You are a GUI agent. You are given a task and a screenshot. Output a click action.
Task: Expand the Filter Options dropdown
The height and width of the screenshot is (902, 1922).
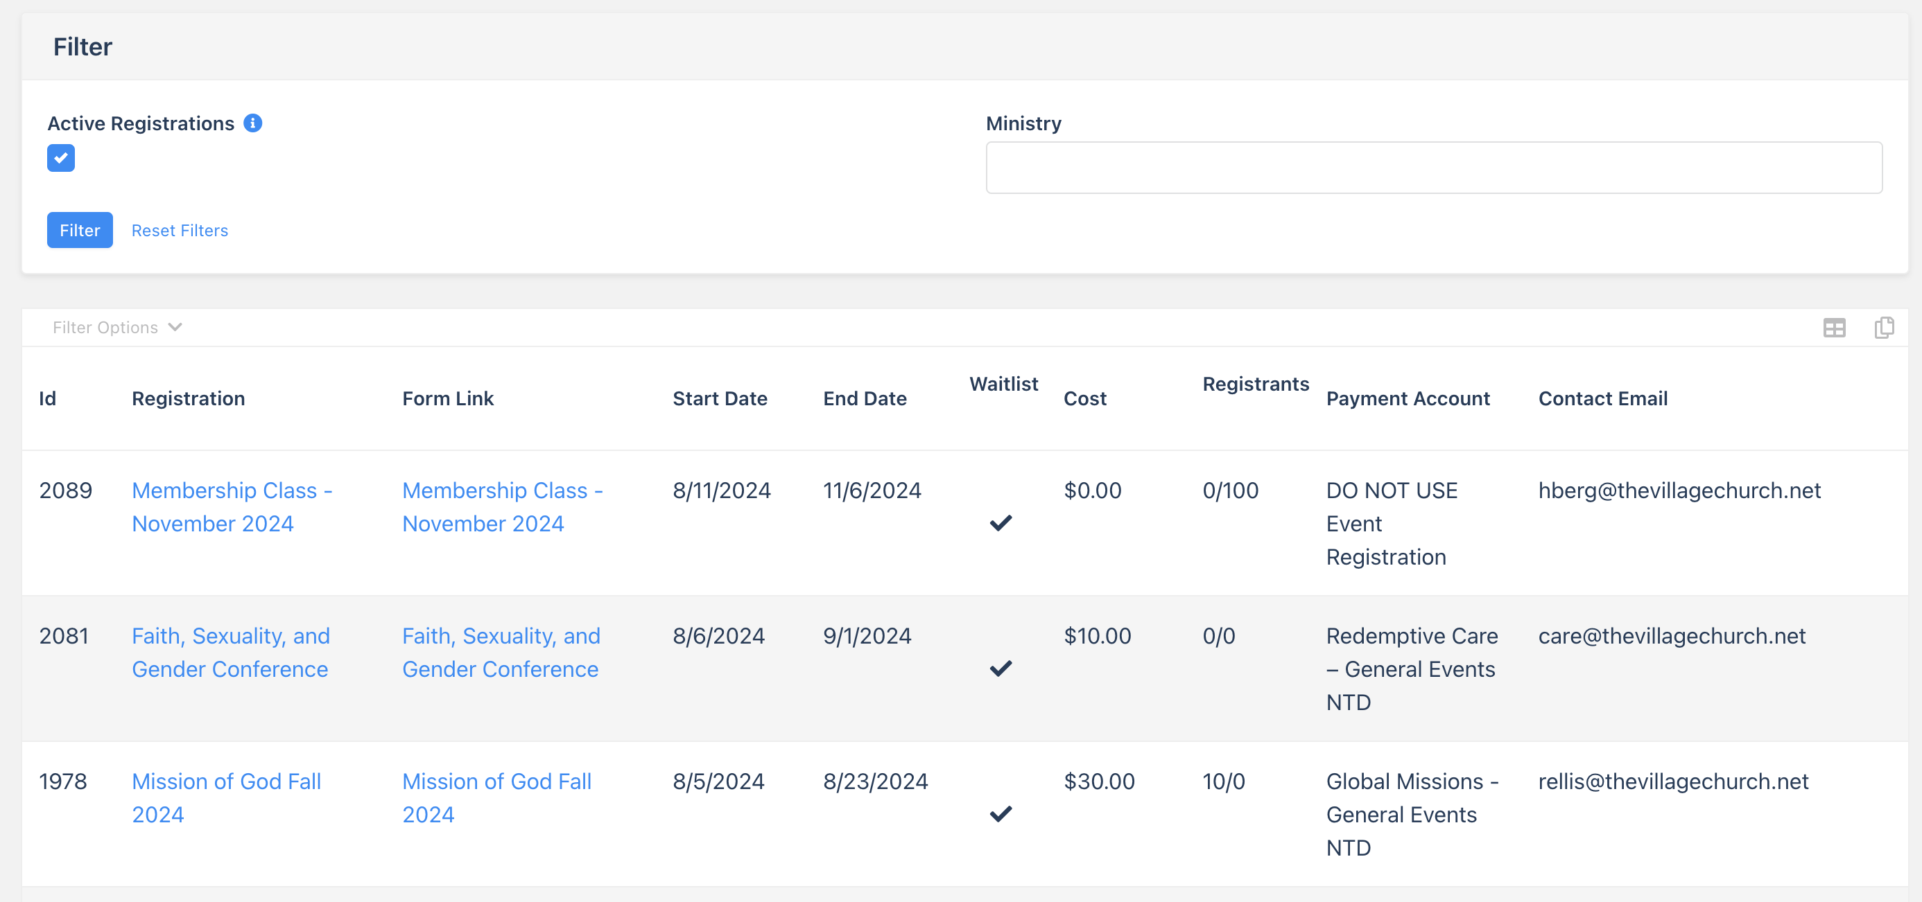(106, 327)
